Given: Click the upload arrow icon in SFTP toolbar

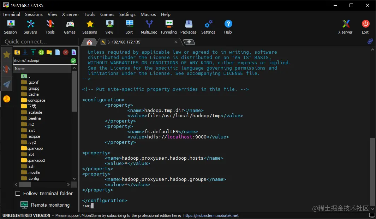Looking at the screenshot, I should tap(33, 52).
